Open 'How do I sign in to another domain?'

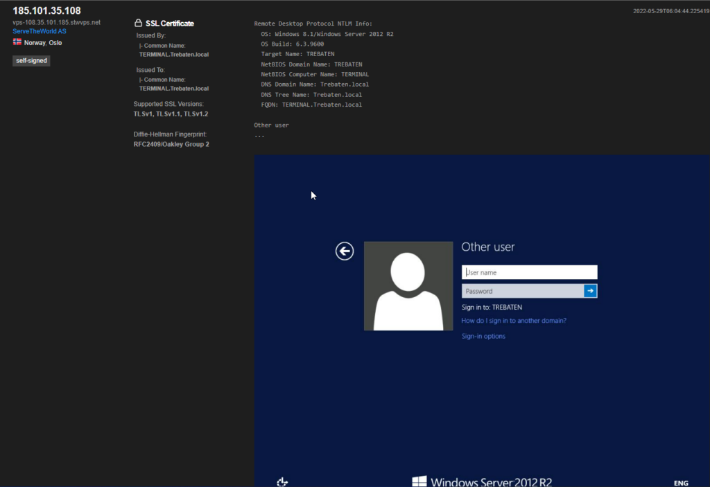(x=514, y=321)
